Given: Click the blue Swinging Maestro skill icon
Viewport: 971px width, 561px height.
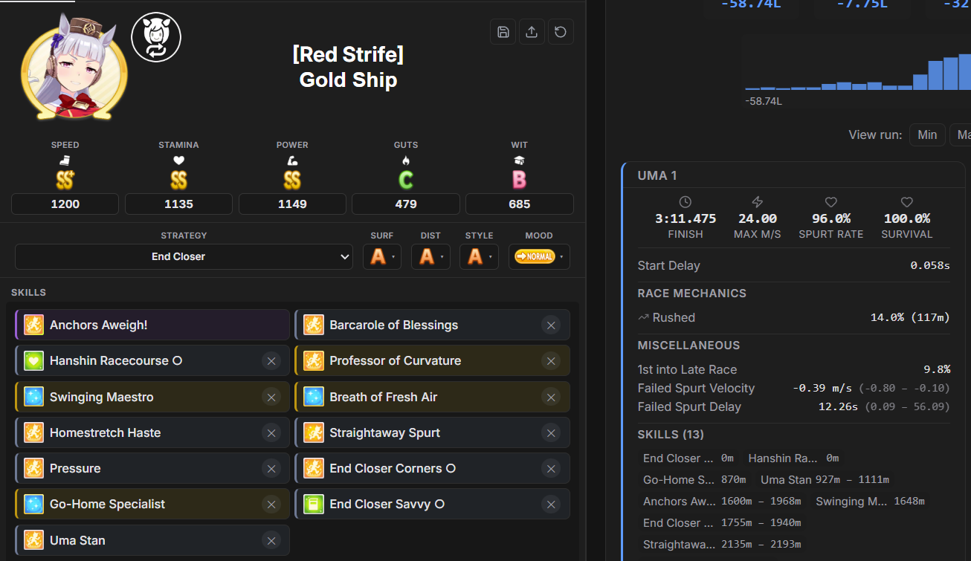Looking at the screenshot, I should [33, 397].
